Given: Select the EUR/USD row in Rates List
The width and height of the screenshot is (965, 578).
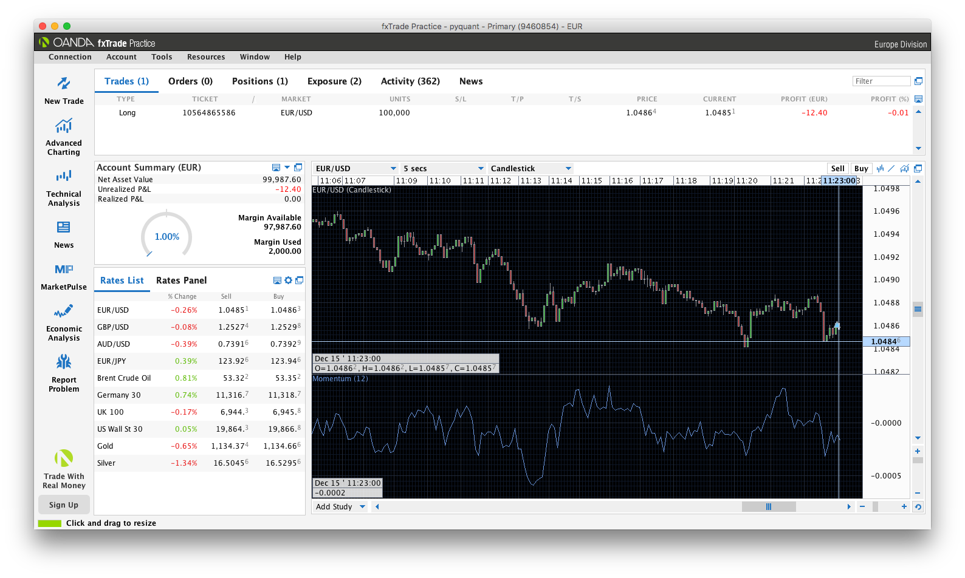Looking at the screenshot, I should (199, 310).
